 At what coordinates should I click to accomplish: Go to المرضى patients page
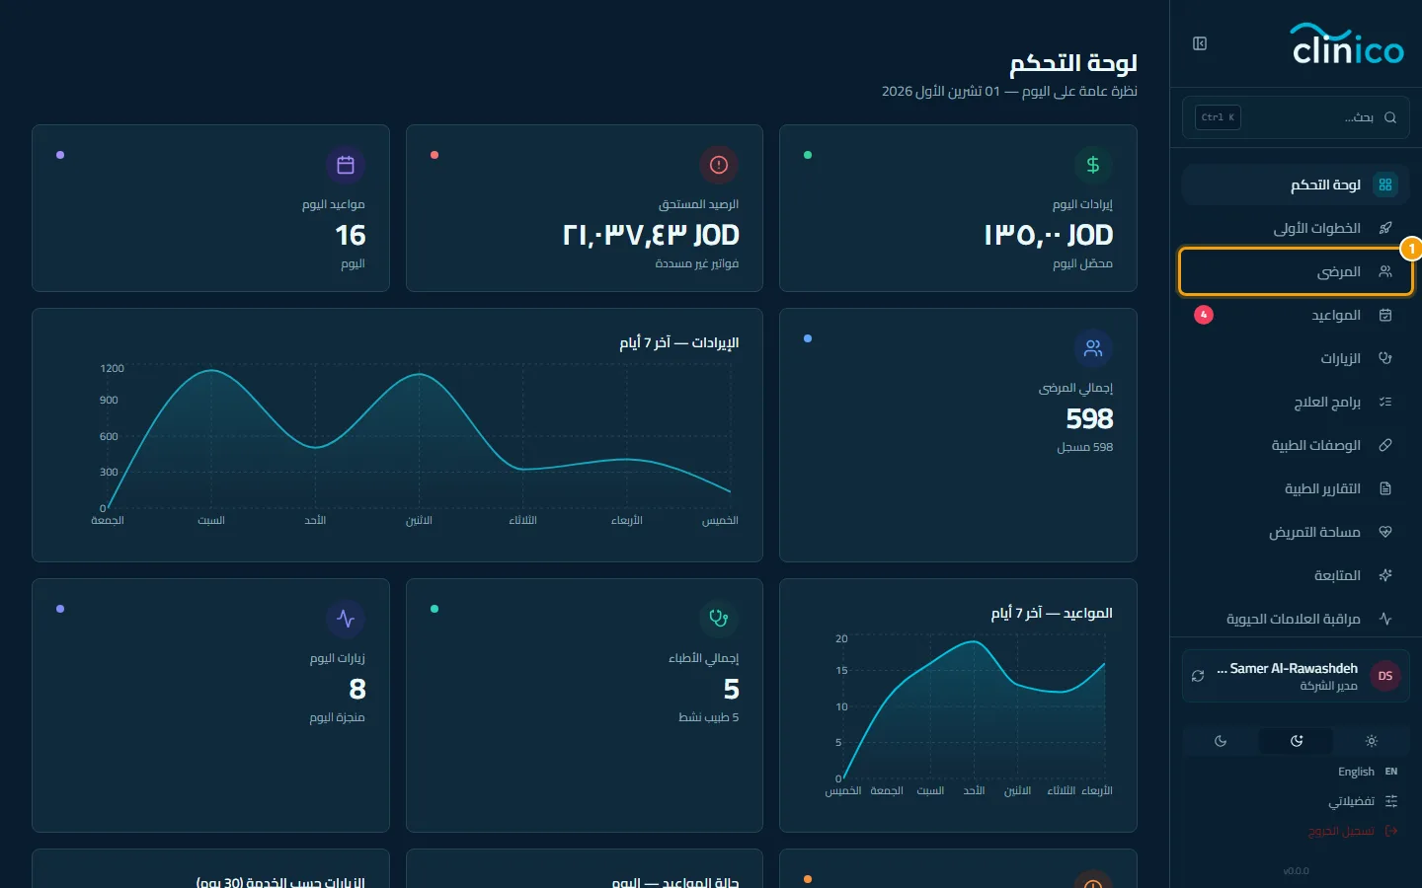pyautogui.click(x=1296, y=271)
